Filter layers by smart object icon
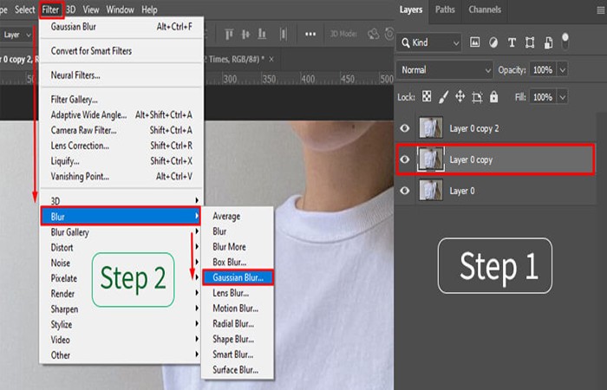 pyautogui.click(x=548, y=42)
